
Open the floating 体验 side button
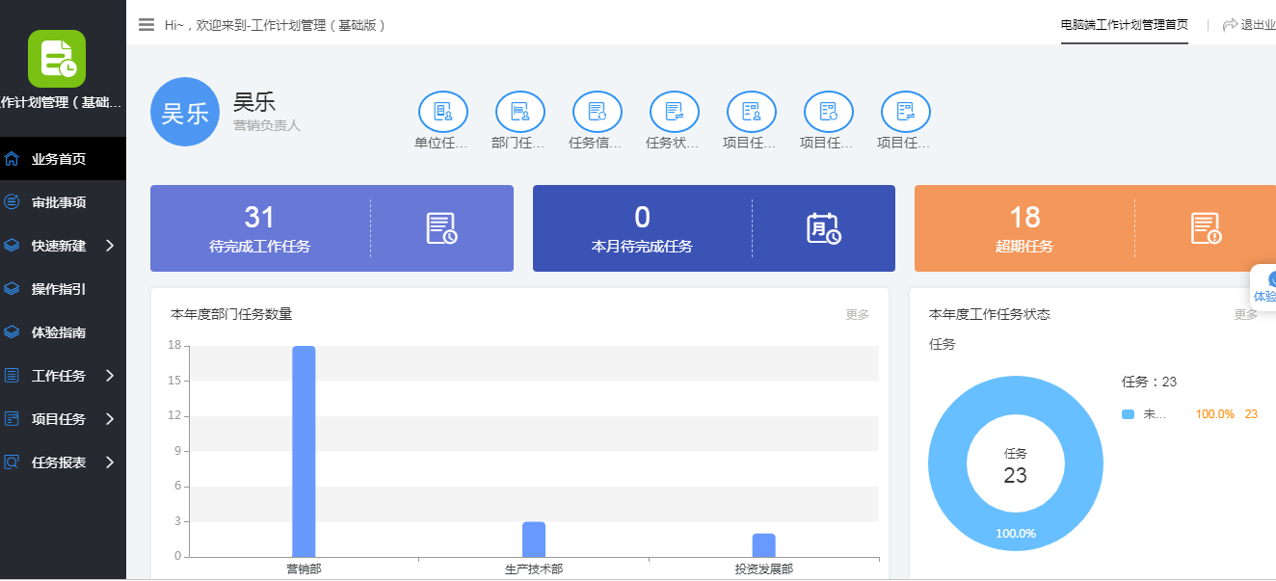1263,287
